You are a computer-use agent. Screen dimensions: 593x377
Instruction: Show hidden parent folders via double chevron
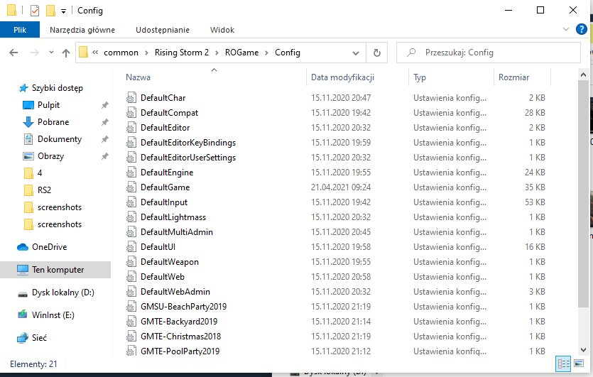coord(95,53)
